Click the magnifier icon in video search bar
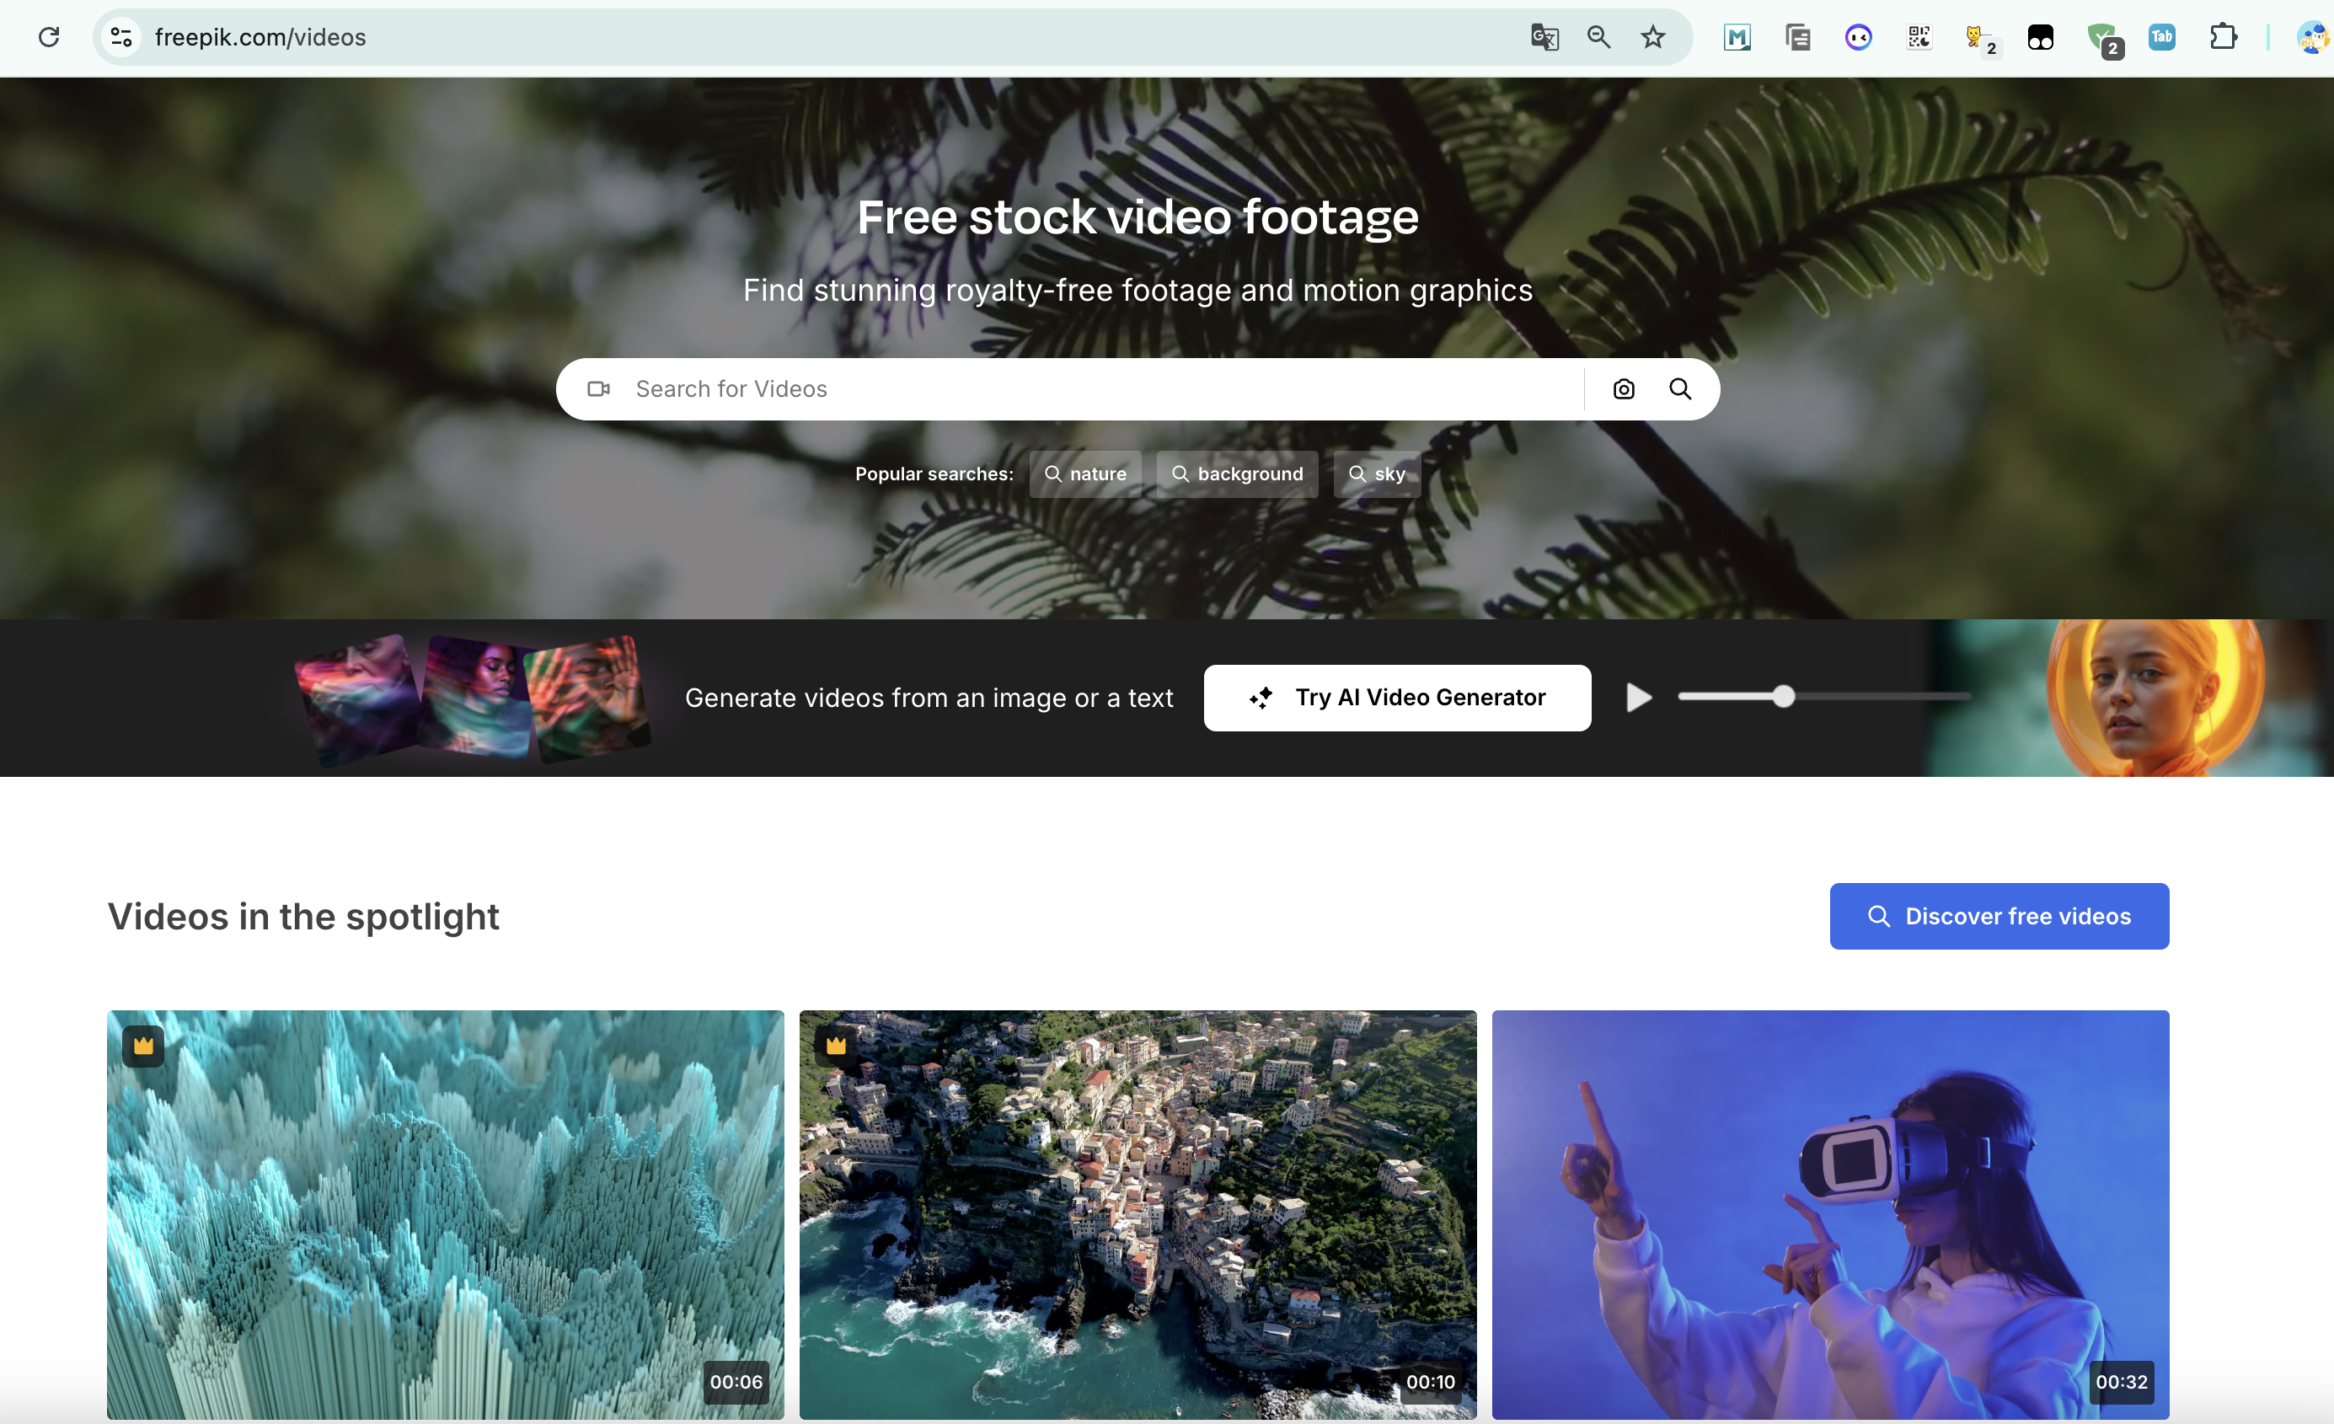The image size is (2334, 1424). tap(1679, 389)
